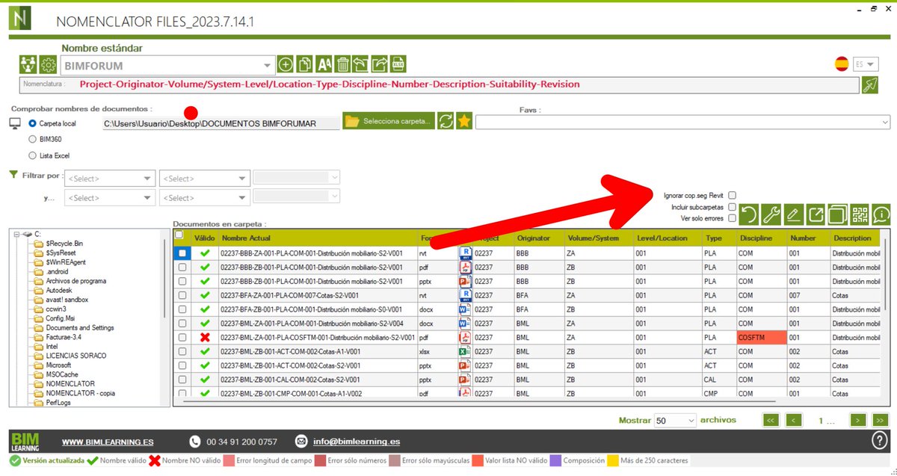Click the pencil edit icon
The width and height of the screenshot is (897, 476).
[x=794, y=215]
